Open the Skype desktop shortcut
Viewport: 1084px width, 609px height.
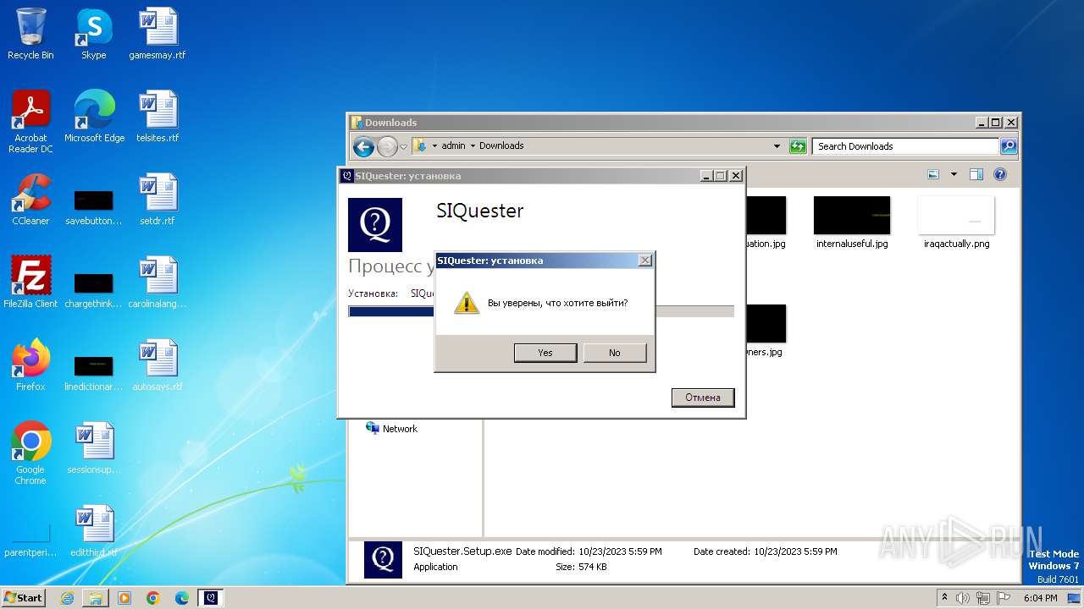93,35
